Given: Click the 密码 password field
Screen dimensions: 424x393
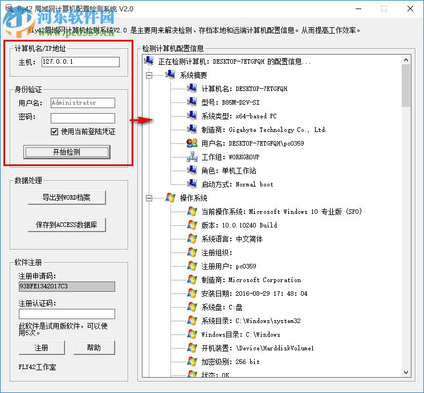Looking at the screenshot, I should [x=83, y=118].
